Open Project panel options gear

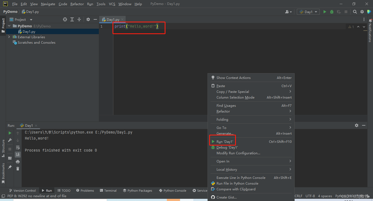coord(88,19)
